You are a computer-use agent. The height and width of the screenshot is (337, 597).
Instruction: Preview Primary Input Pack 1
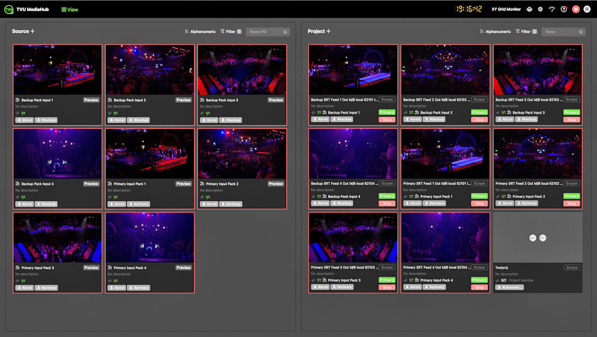tap(183, 184)
